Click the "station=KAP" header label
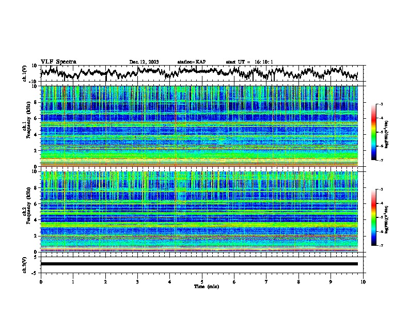 (x=192, y=62)
